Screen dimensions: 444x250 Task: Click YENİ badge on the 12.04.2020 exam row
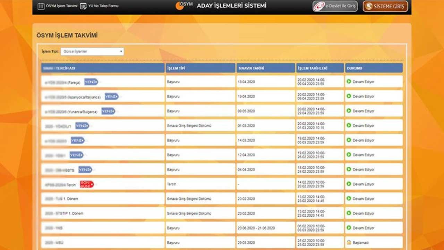coord(76,155)
